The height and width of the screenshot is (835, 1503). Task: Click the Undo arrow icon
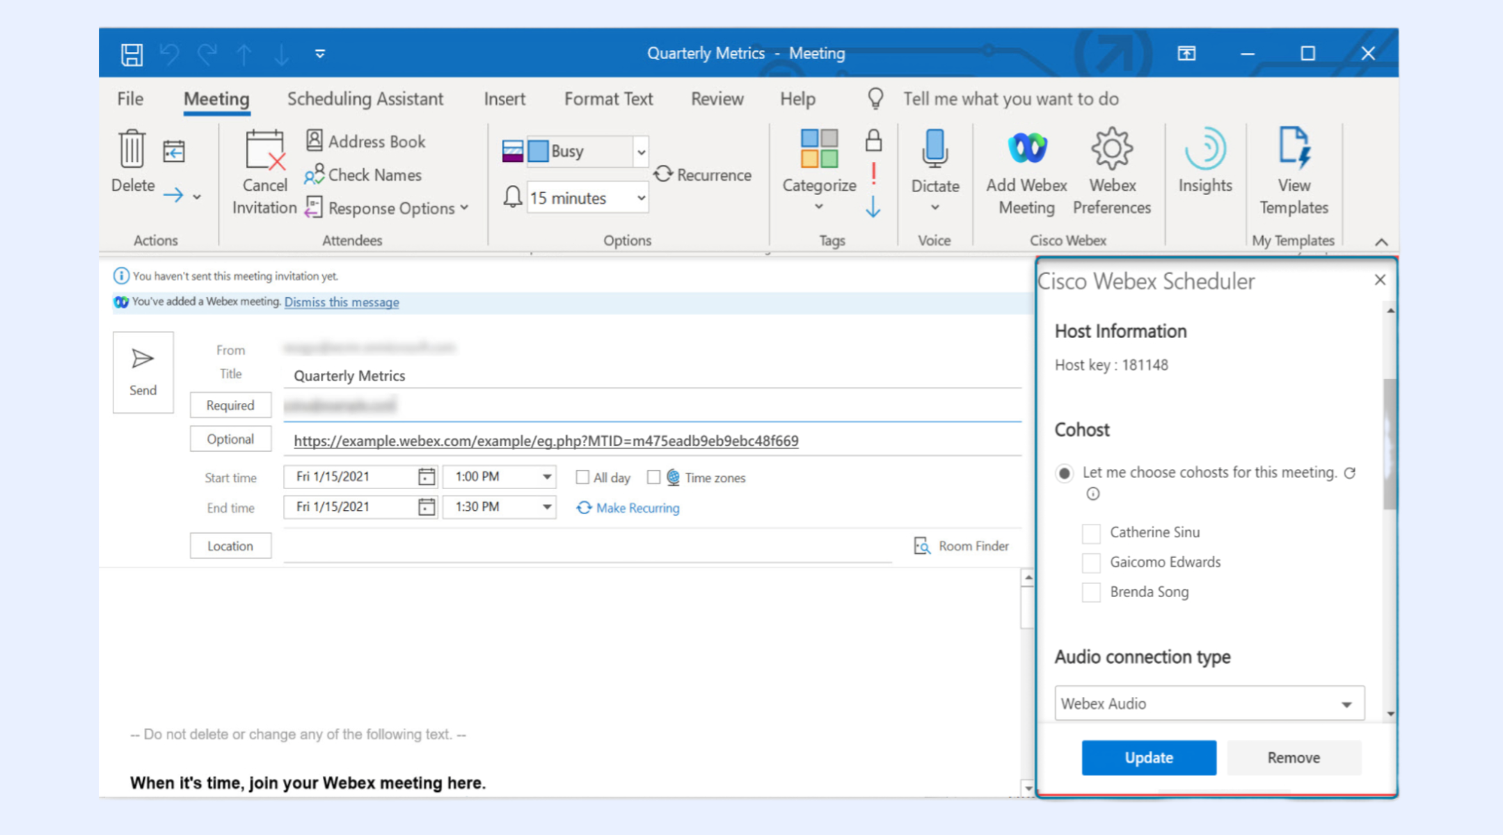click(x=169, y=54)
